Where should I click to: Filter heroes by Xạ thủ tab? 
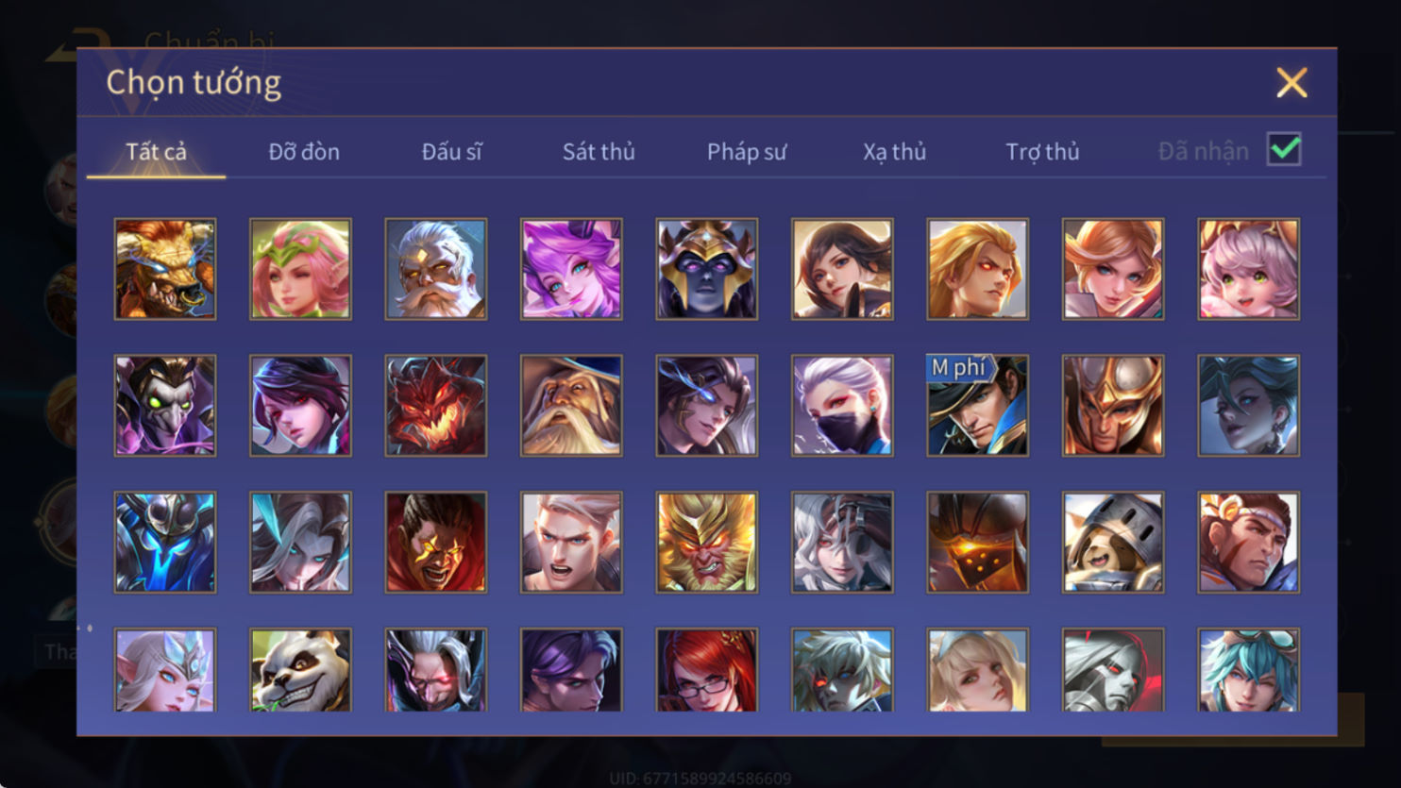pyautogui.click(x=894, y=151)
